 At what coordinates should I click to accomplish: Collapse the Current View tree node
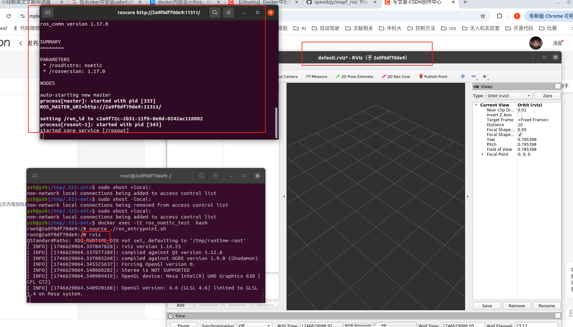[x=476, y=105]
